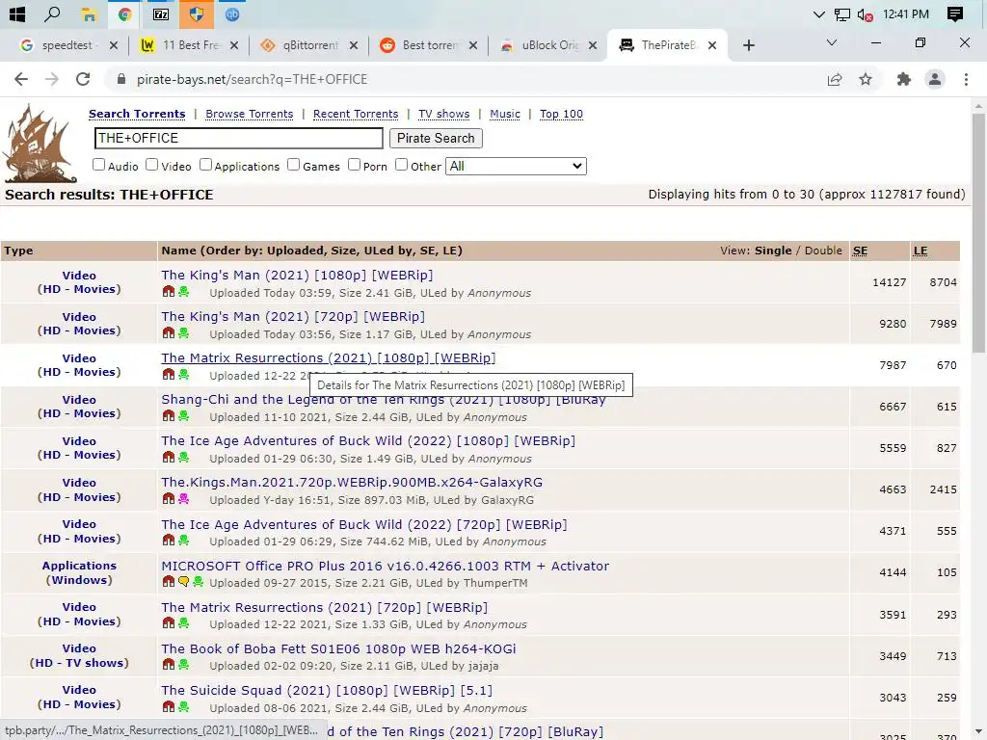Open the Chrome profile avatar
This screenshot has width=987, height=740.
(935, 79)
